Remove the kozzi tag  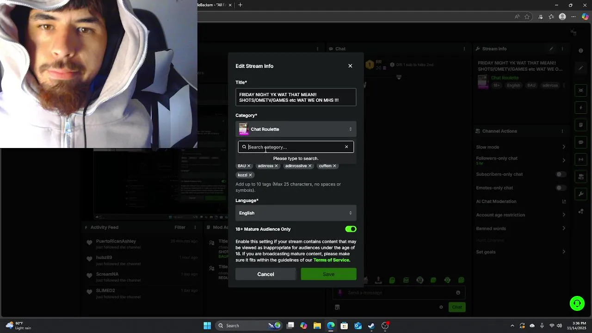250,175
